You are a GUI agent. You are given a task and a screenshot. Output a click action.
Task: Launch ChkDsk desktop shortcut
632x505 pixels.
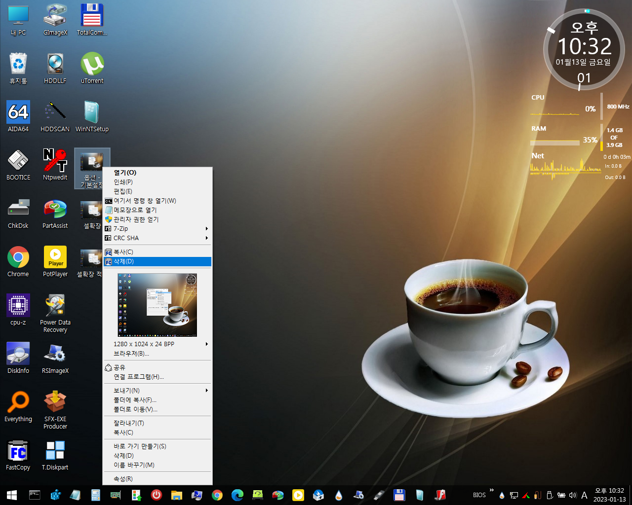18,214
